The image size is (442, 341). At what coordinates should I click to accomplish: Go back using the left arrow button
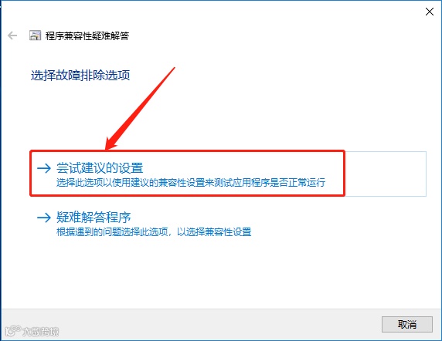[x=12, y=35]
